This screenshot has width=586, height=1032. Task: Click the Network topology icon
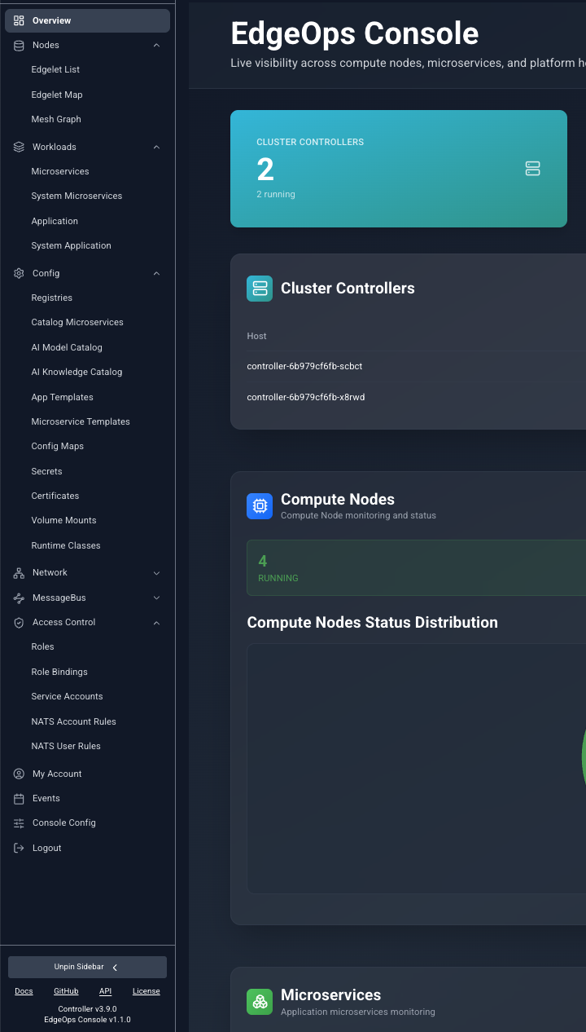[19, 573]
